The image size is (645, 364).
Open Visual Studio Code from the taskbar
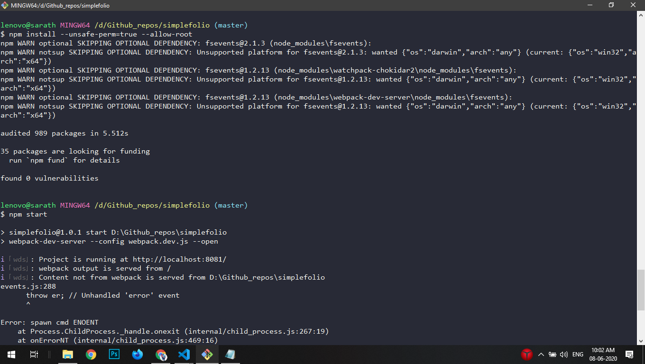[184, 354]
